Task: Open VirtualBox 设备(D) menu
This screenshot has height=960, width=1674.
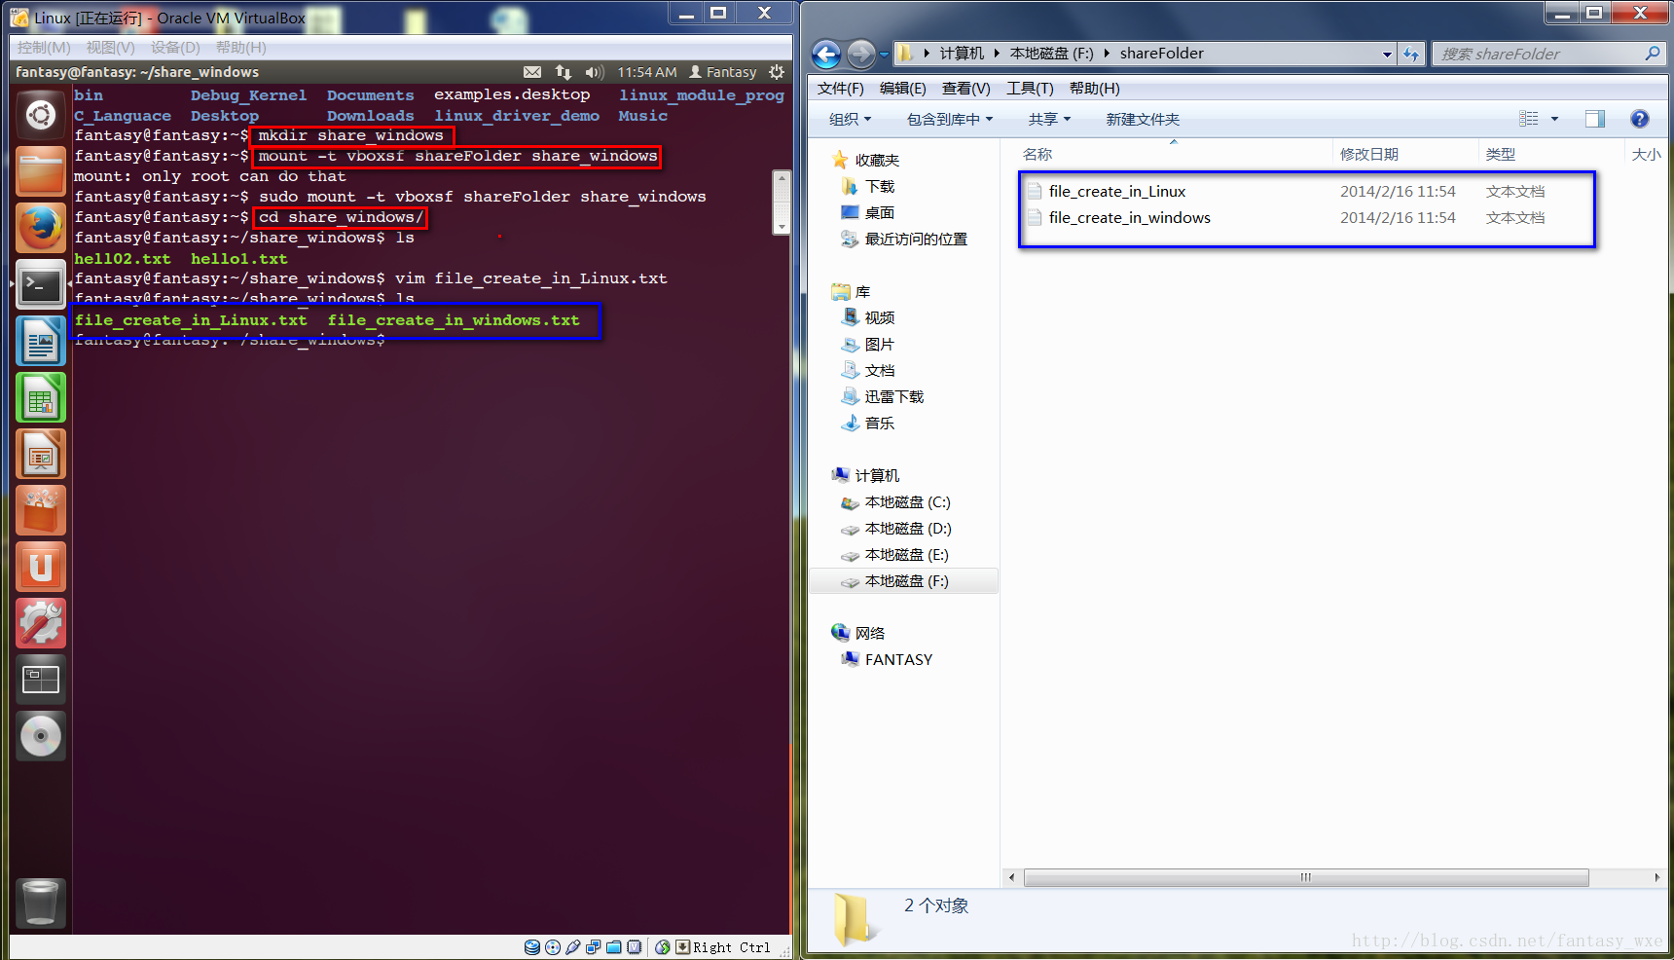Action: [x=175, y=48]
